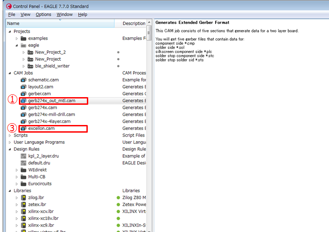Image resolution: width=329 pixels, height=232 pixels.
Task: Expand the ble_shield_writer project
Action: [23, 66]
